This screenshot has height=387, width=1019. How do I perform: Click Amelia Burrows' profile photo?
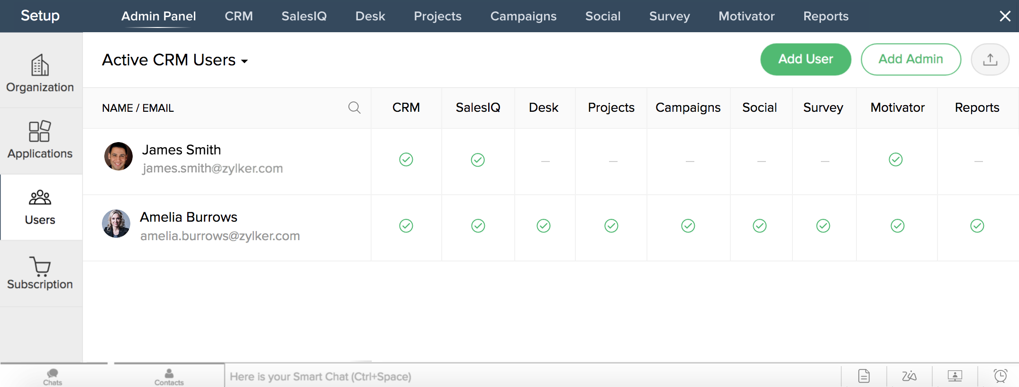(116, 224)
